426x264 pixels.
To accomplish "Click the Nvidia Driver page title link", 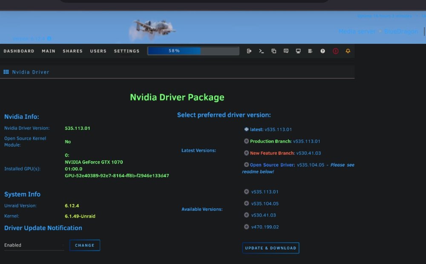I will tap(31, 72).
